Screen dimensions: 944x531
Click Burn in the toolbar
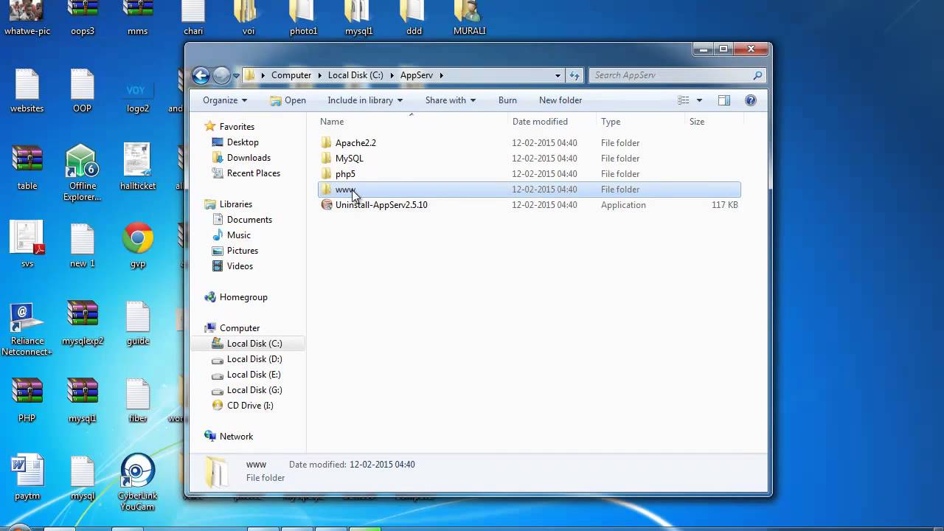click(x=507, y=100)
